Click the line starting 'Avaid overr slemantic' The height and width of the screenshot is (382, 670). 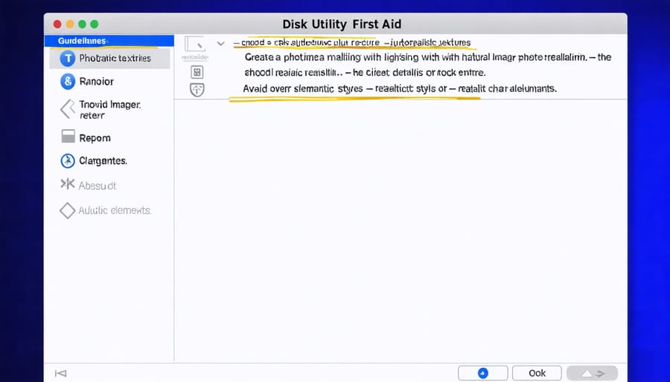click(x=400, y=88)
